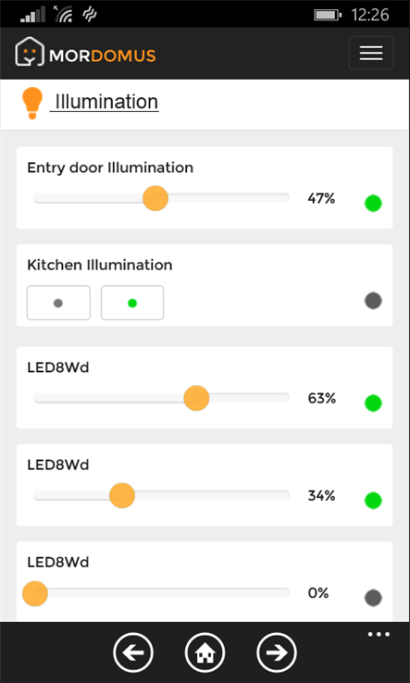Viewport: 410px width, 683px height.
Task: Open the three-dots more options
Action: click(379, 634)
